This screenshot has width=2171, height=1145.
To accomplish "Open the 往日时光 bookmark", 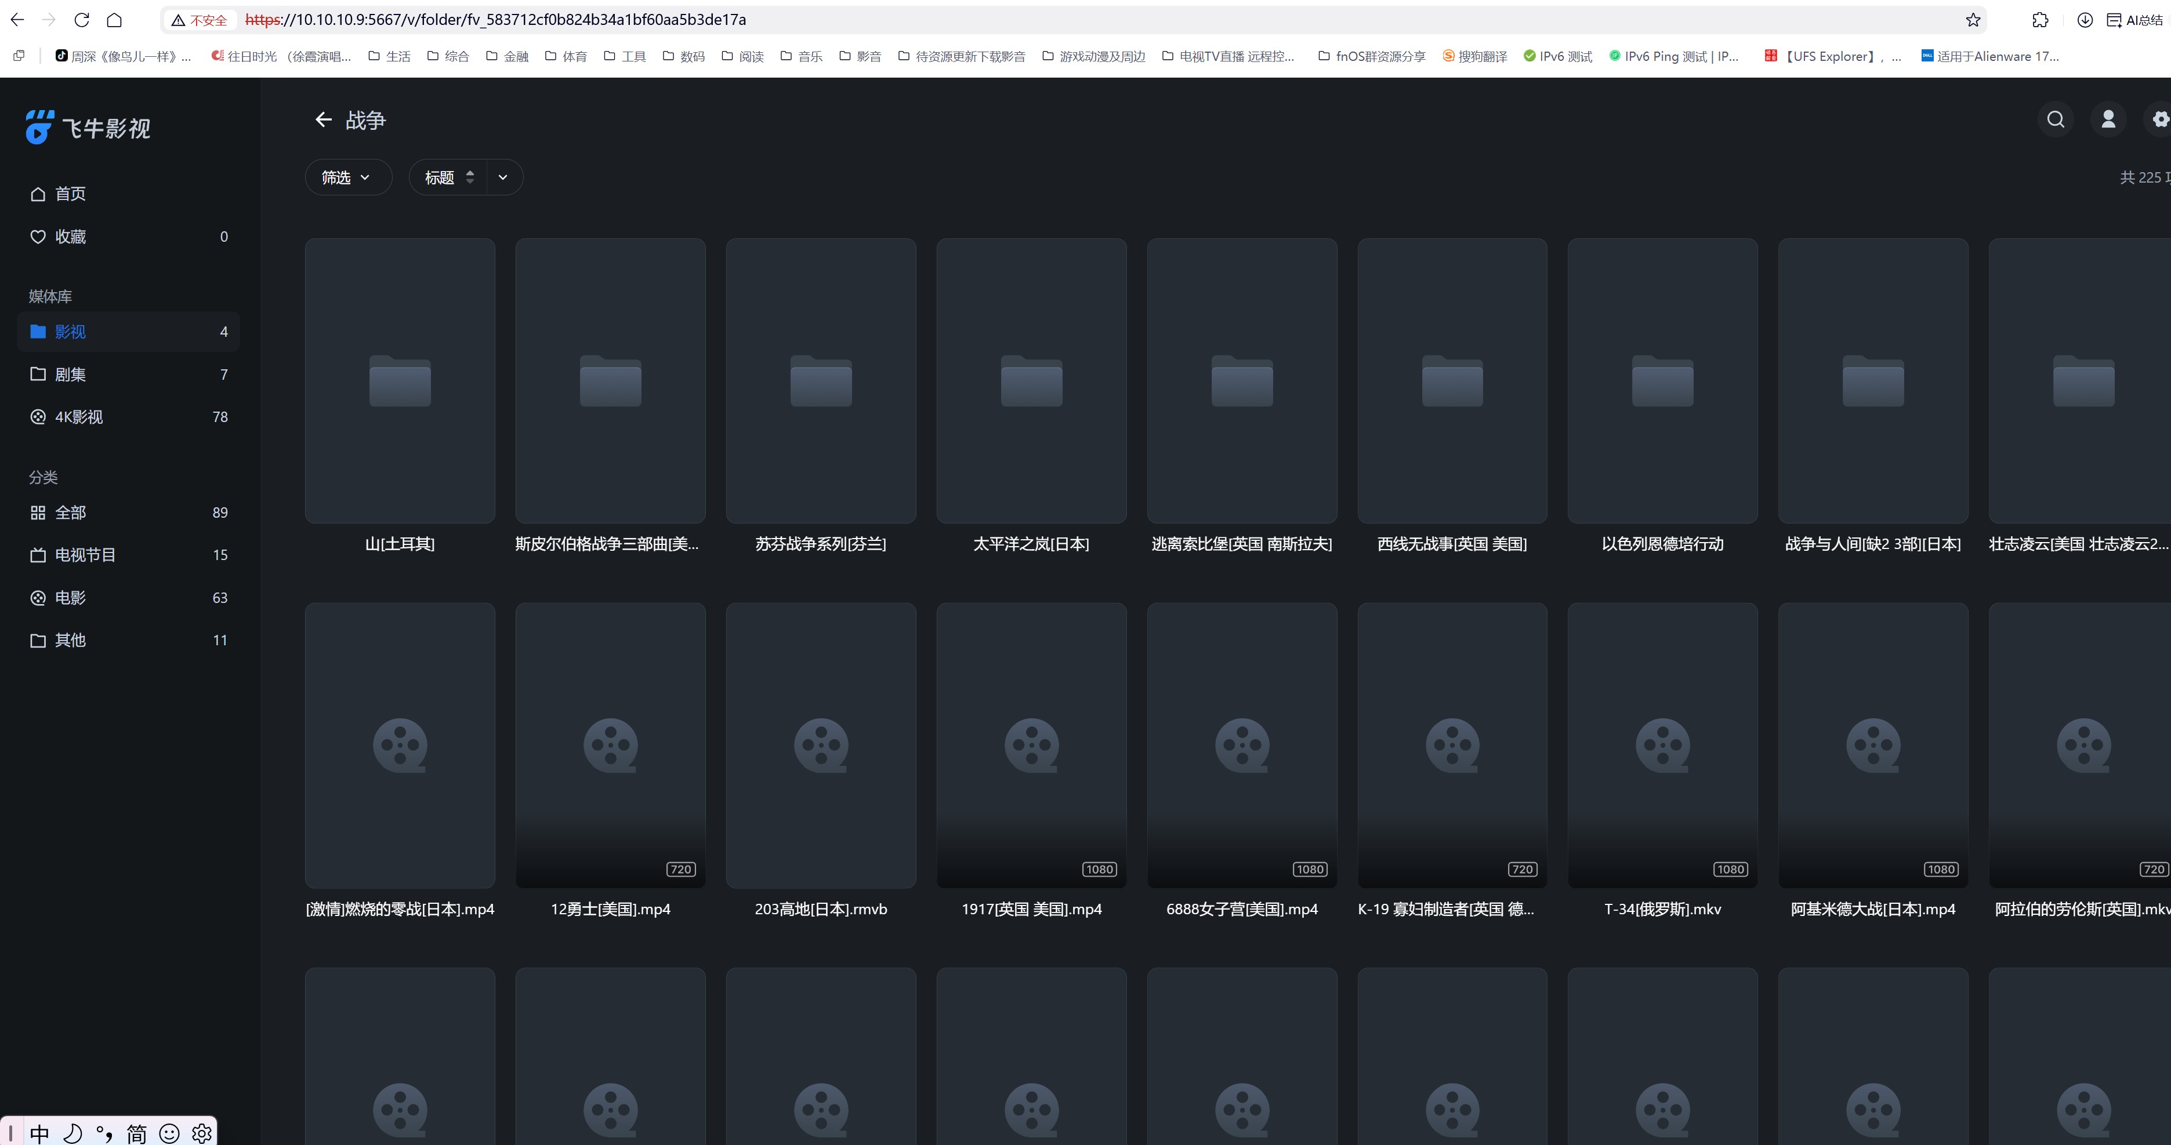I will tap(281, 56).
